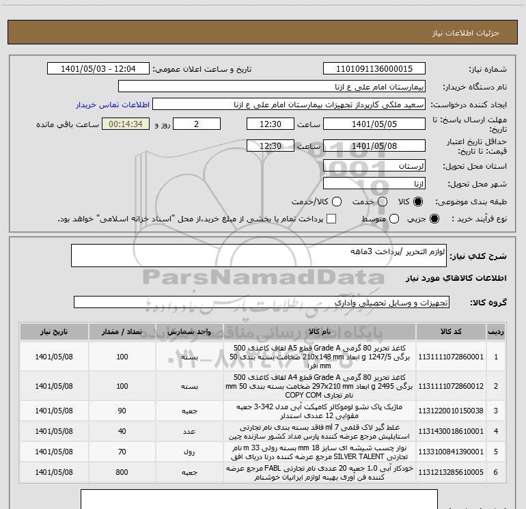Screen dimensions: 526x509
Task: Click item code 113122001015​0038
Action: point(451,411)
